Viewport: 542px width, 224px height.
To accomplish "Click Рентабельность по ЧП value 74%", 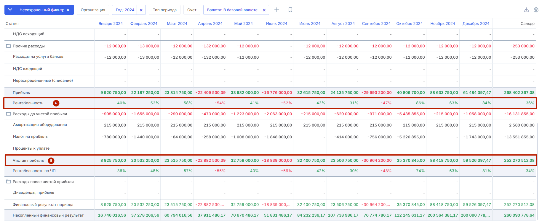I will pyautogui.click(x=420, y=171).
